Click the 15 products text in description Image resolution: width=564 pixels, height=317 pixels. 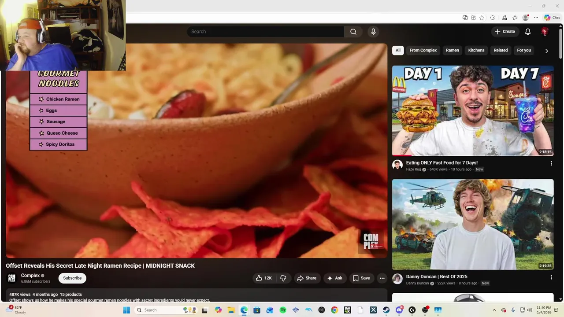(x=71, y=294)
